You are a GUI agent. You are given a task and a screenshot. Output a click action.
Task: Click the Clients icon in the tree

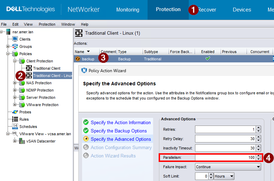(x=15, y=39)
